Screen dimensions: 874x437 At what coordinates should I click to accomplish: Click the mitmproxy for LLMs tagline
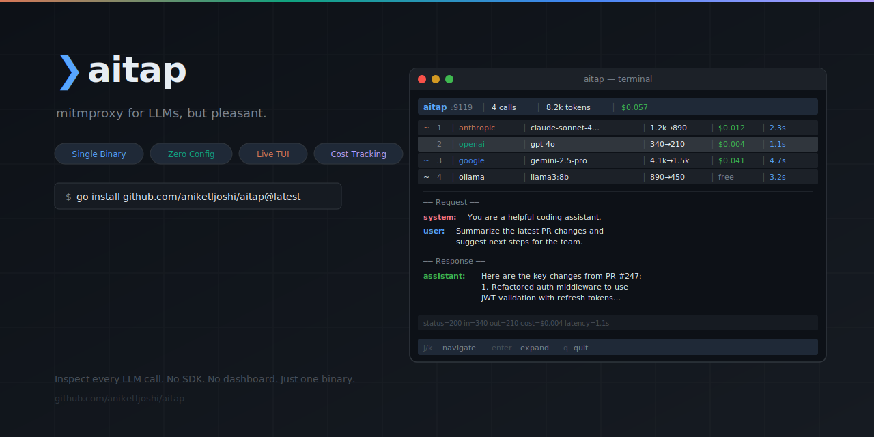coord(161,113)
